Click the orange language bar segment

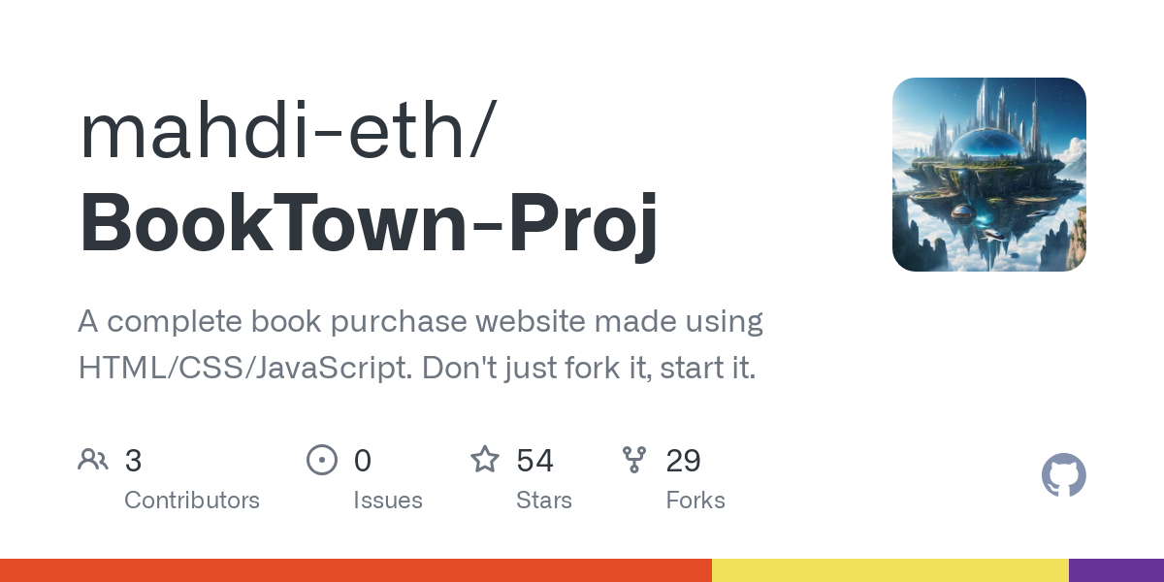[x=355, y=570]
